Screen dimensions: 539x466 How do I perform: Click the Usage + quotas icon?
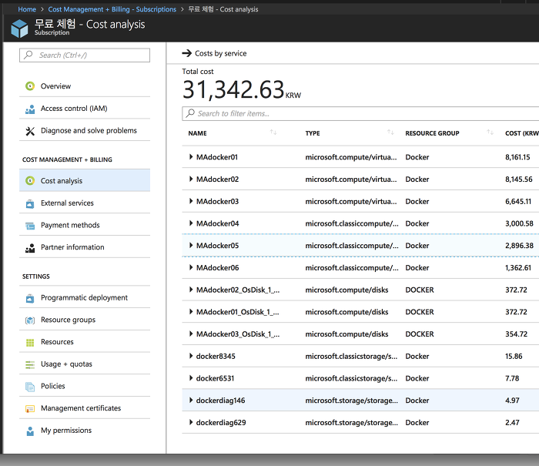tap(30, 364)
